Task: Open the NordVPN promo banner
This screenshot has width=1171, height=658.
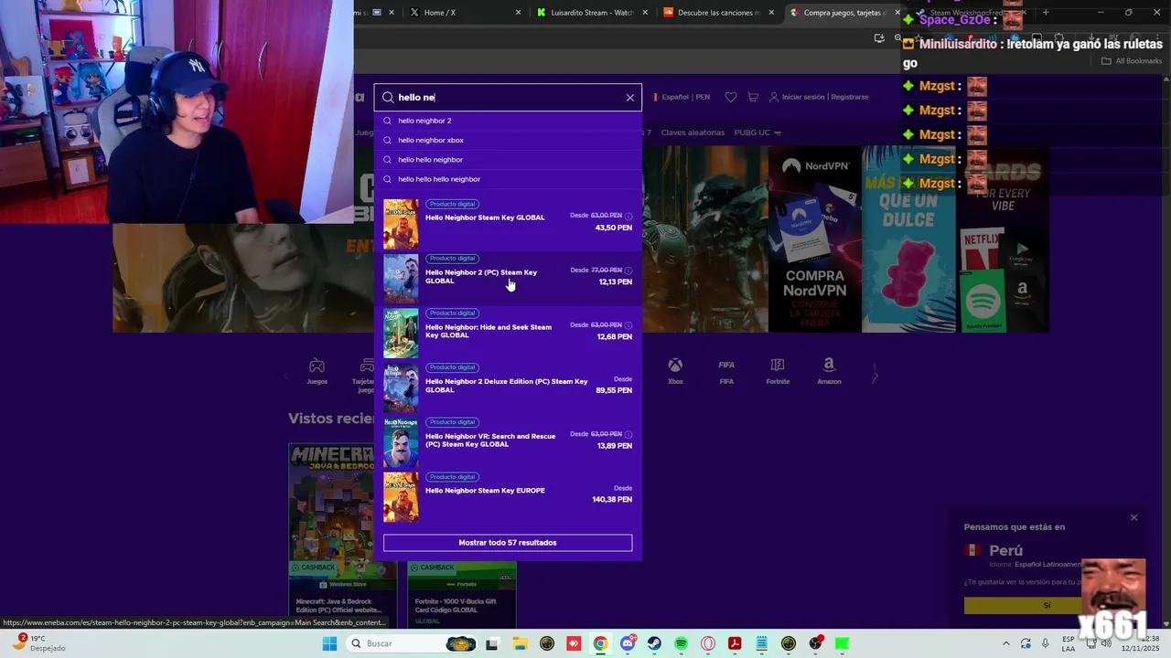Action: (814, 239)
